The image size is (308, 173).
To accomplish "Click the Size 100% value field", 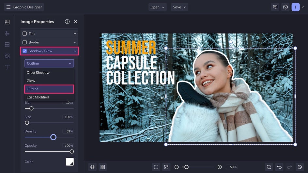I will [x=69, y=117].
